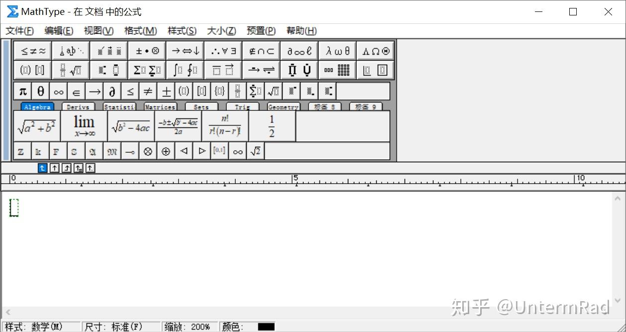This screenshot has height=332, width=626.
Task: Insert infinity symbol next to theta
Action: tap(59, 92)
